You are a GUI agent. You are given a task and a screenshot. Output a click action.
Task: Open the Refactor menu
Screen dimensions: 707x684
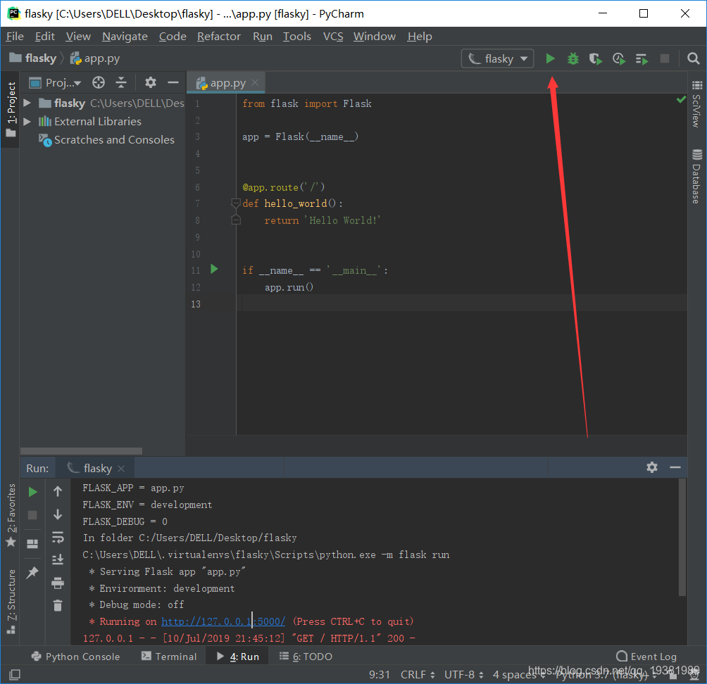point(219,37)
